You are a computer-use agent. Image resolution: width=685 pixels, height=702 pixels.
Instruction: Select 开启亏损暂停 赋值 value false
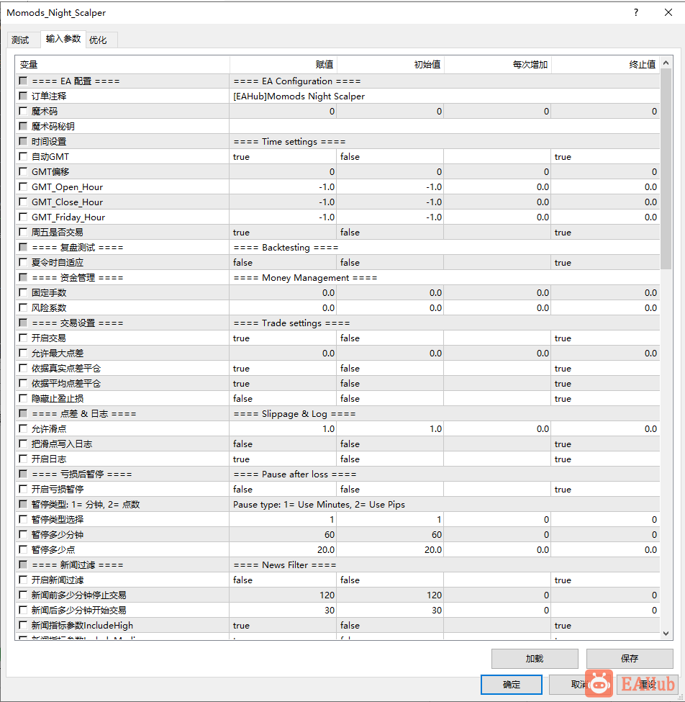pyautogui.click(x=283, y=490)
